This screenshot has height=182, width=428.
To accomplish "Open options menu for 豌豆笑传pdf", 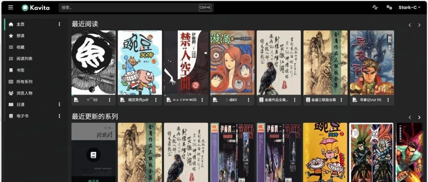I will click(156, 100).
